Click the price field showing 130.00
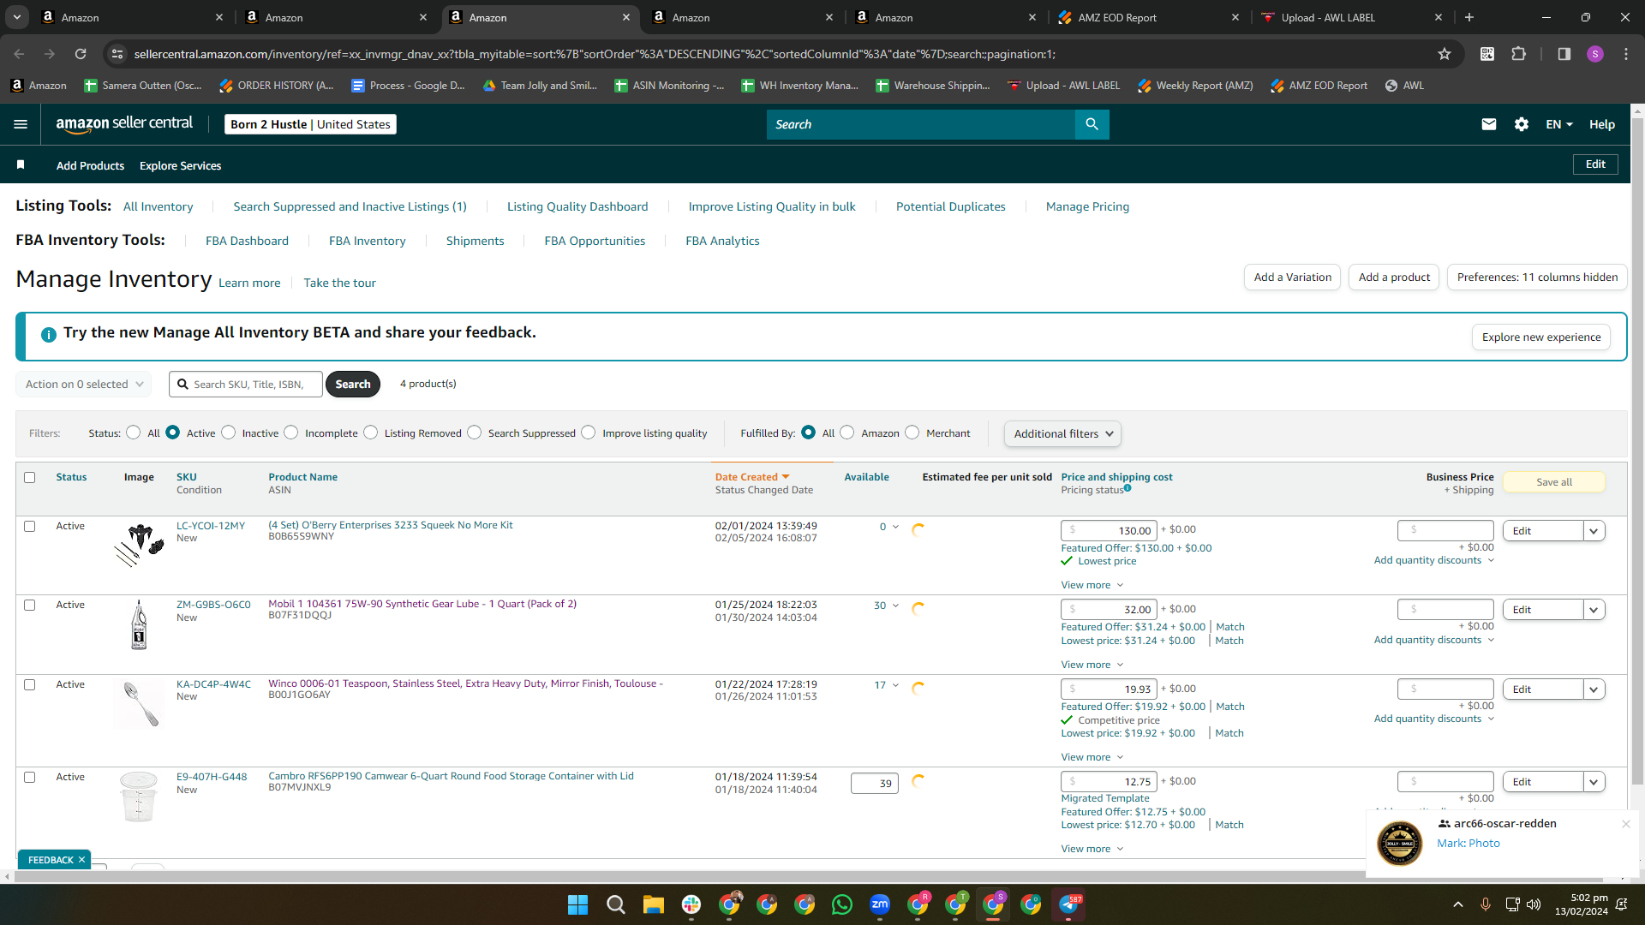Screen dimensions: 1645x925 (1109, 531)
